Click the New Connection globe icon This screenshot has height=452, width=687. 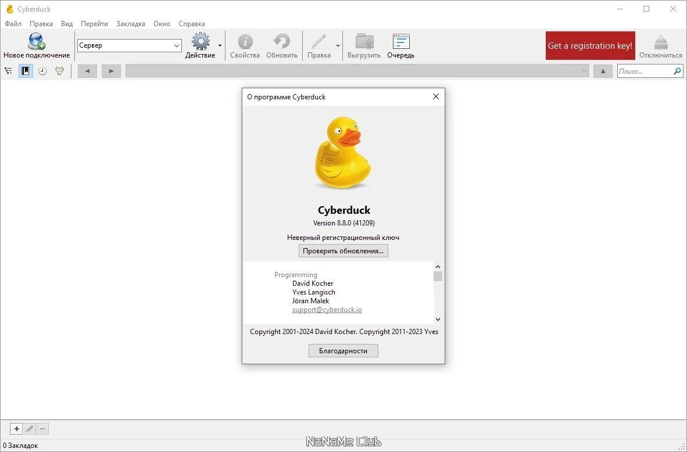pos(37,41)
